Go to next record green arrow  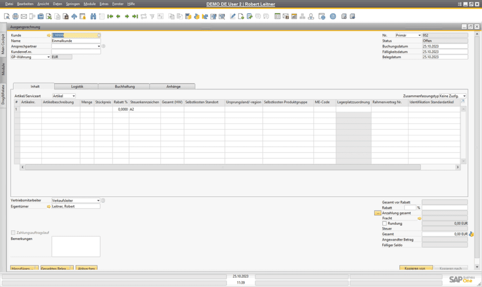(x=127, y=16)
